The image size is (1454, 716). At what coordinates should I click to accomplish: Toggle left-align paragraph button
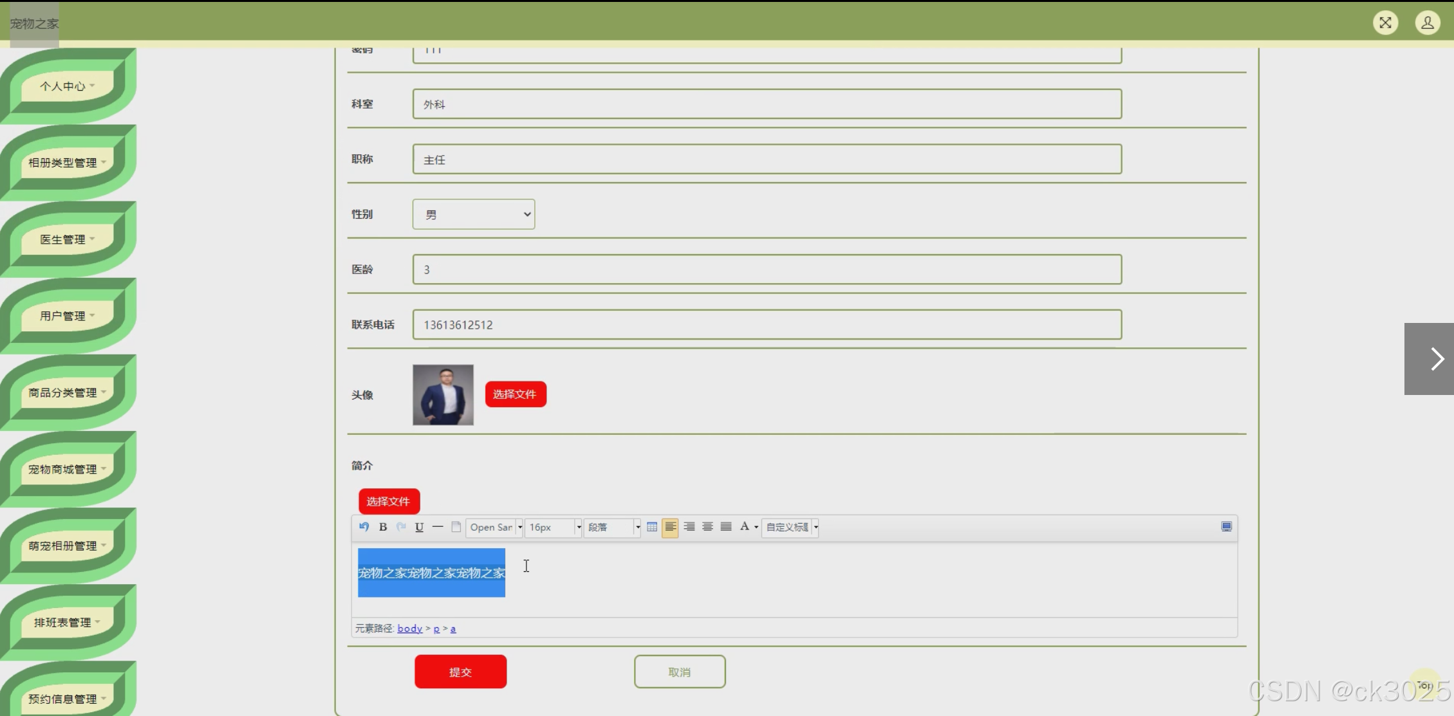(670, 527)
